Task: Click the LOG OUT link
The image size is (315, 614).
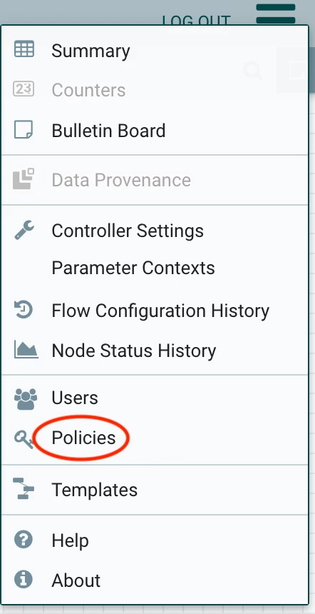Action: tap(196, 21)
